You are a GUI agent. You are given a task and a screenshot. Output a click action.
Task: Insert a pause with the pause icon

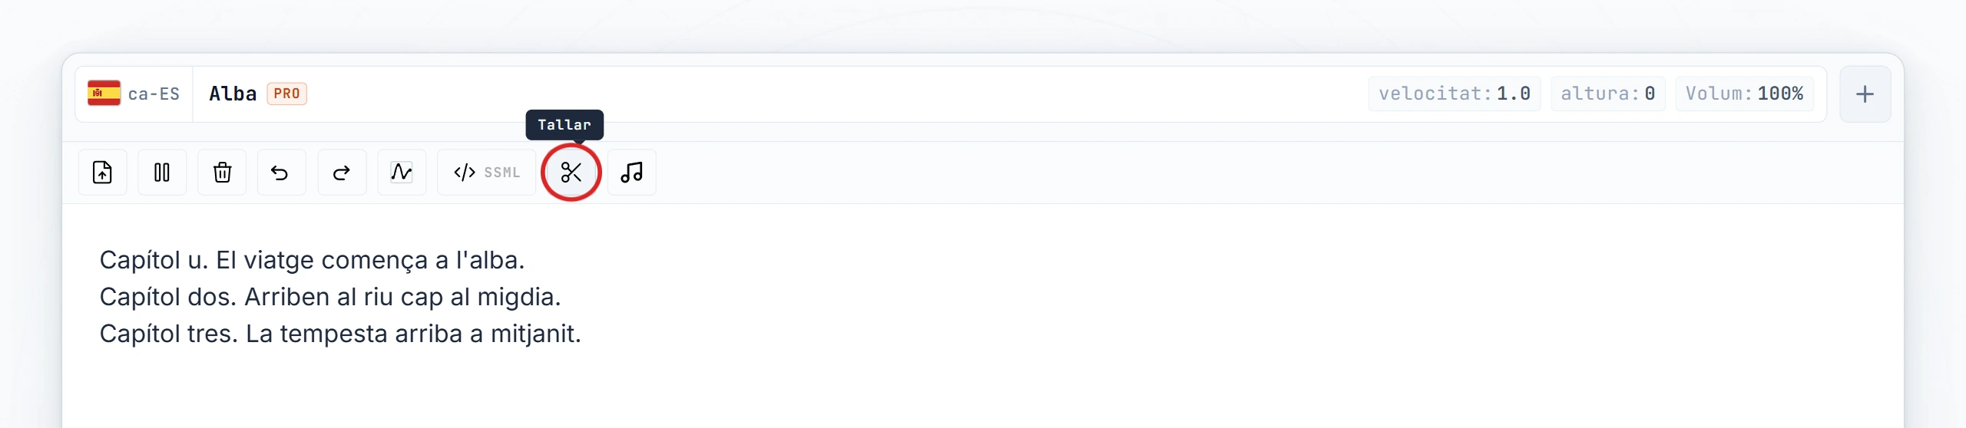(x=162, y=173)
